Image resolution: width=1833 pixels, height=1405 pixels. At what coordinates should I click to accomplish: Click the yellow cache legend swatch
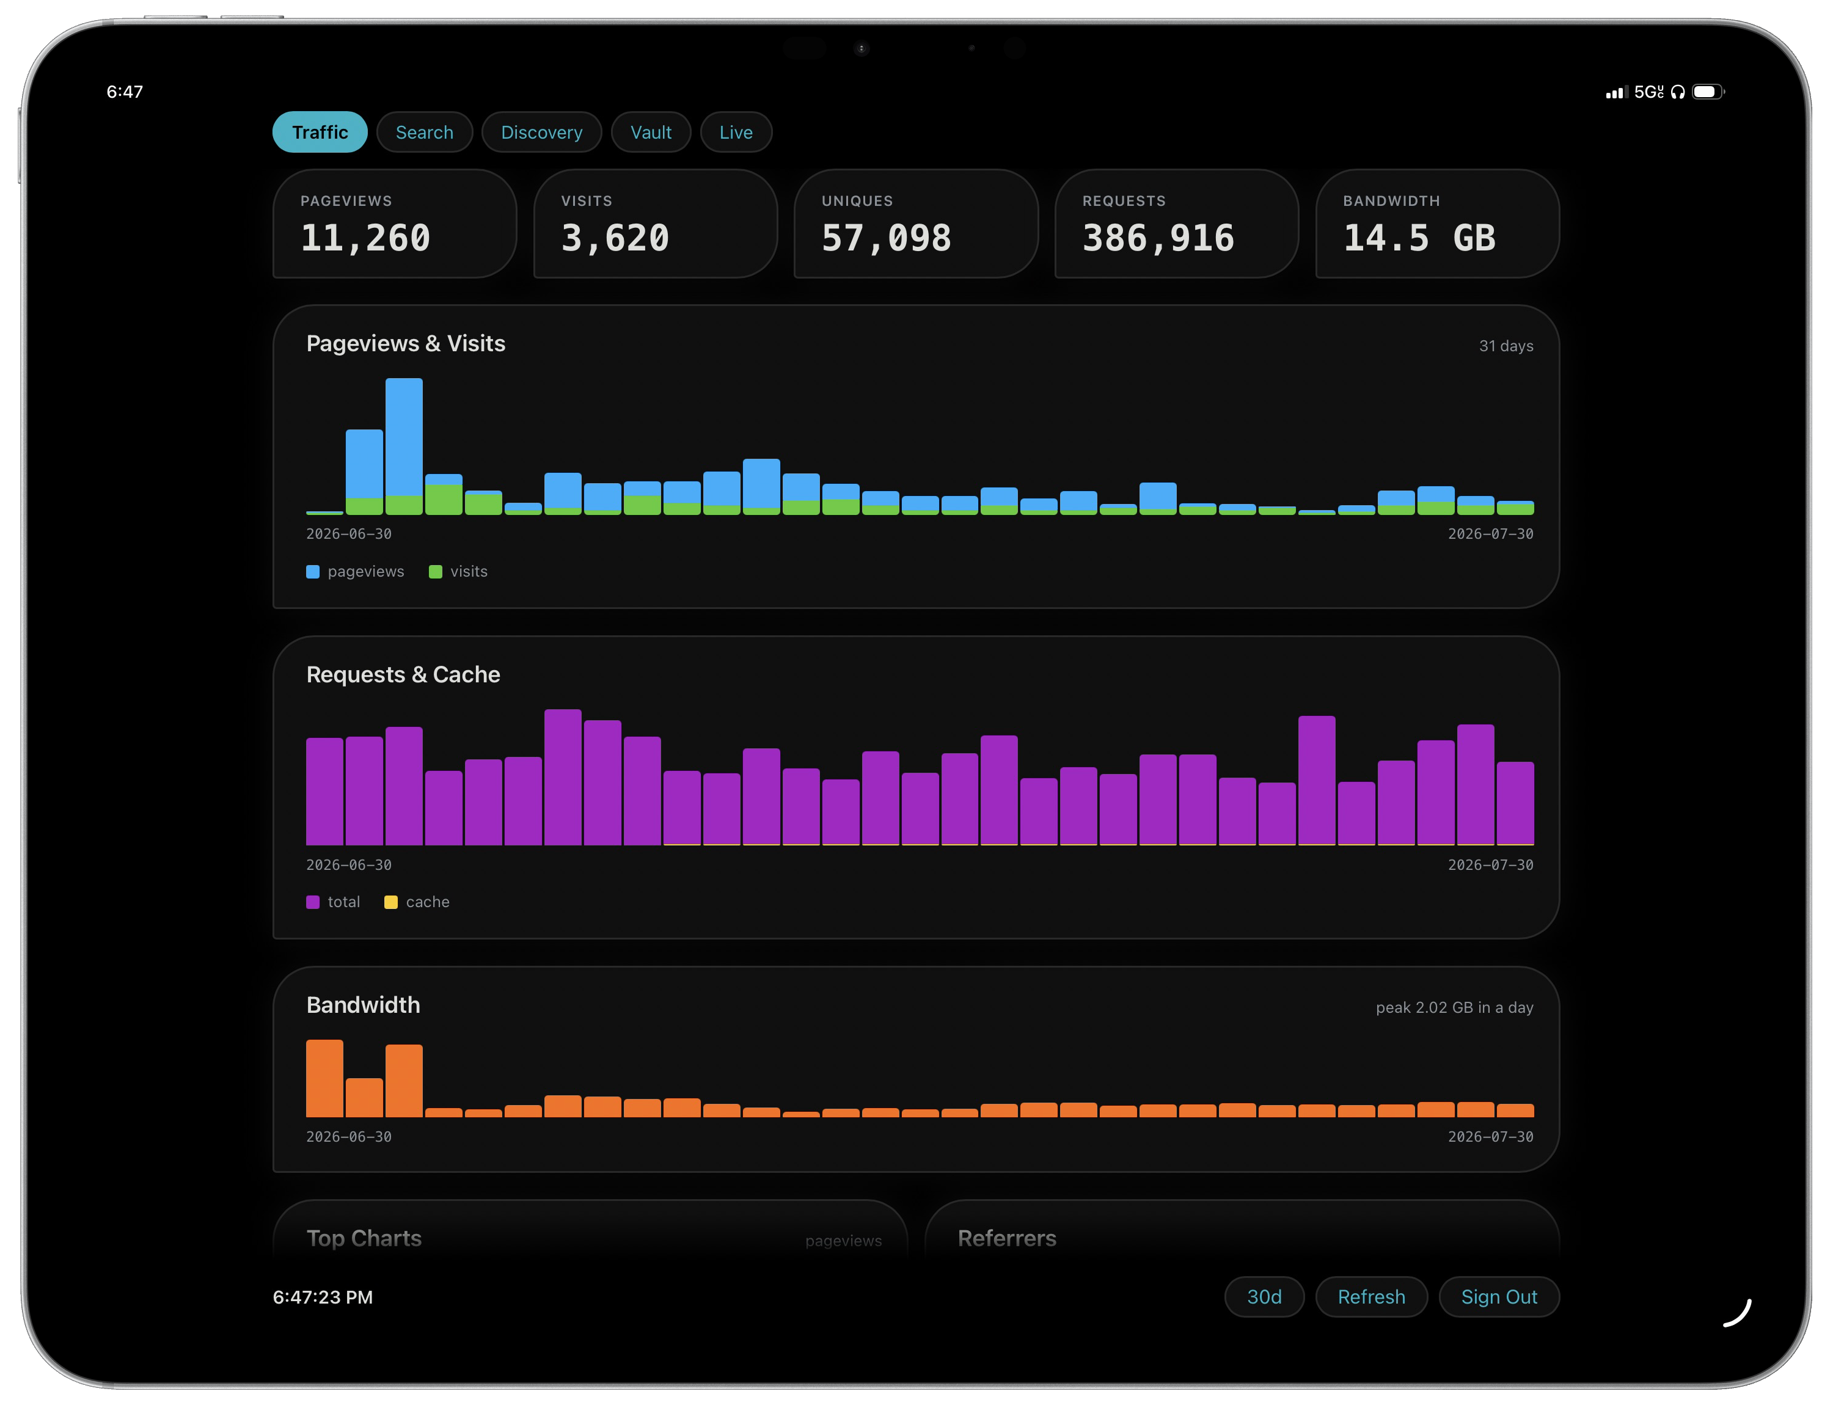[390, 902]
